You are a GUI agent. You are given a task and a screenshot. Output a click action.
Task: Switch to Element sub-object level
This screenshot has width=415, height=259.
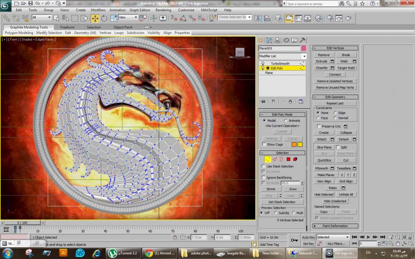(295, 159)
